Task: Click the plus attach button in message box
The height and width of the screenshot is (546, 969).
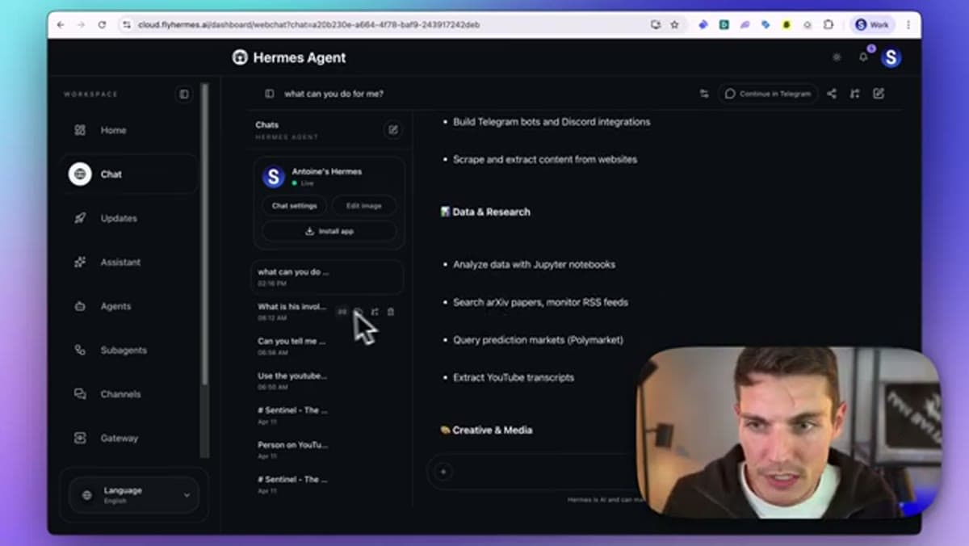Action: click(x=443, y=472)
